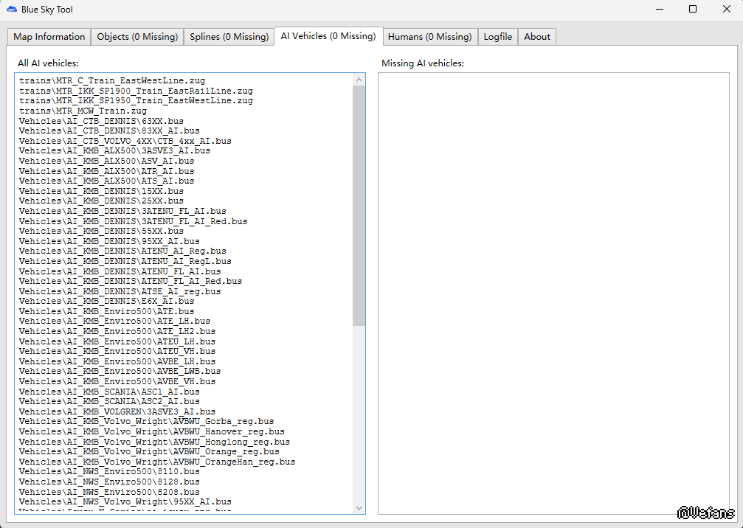
Task: Click the trains\MTR_MCW_Train.zug line
Action: tap(83, 111)
